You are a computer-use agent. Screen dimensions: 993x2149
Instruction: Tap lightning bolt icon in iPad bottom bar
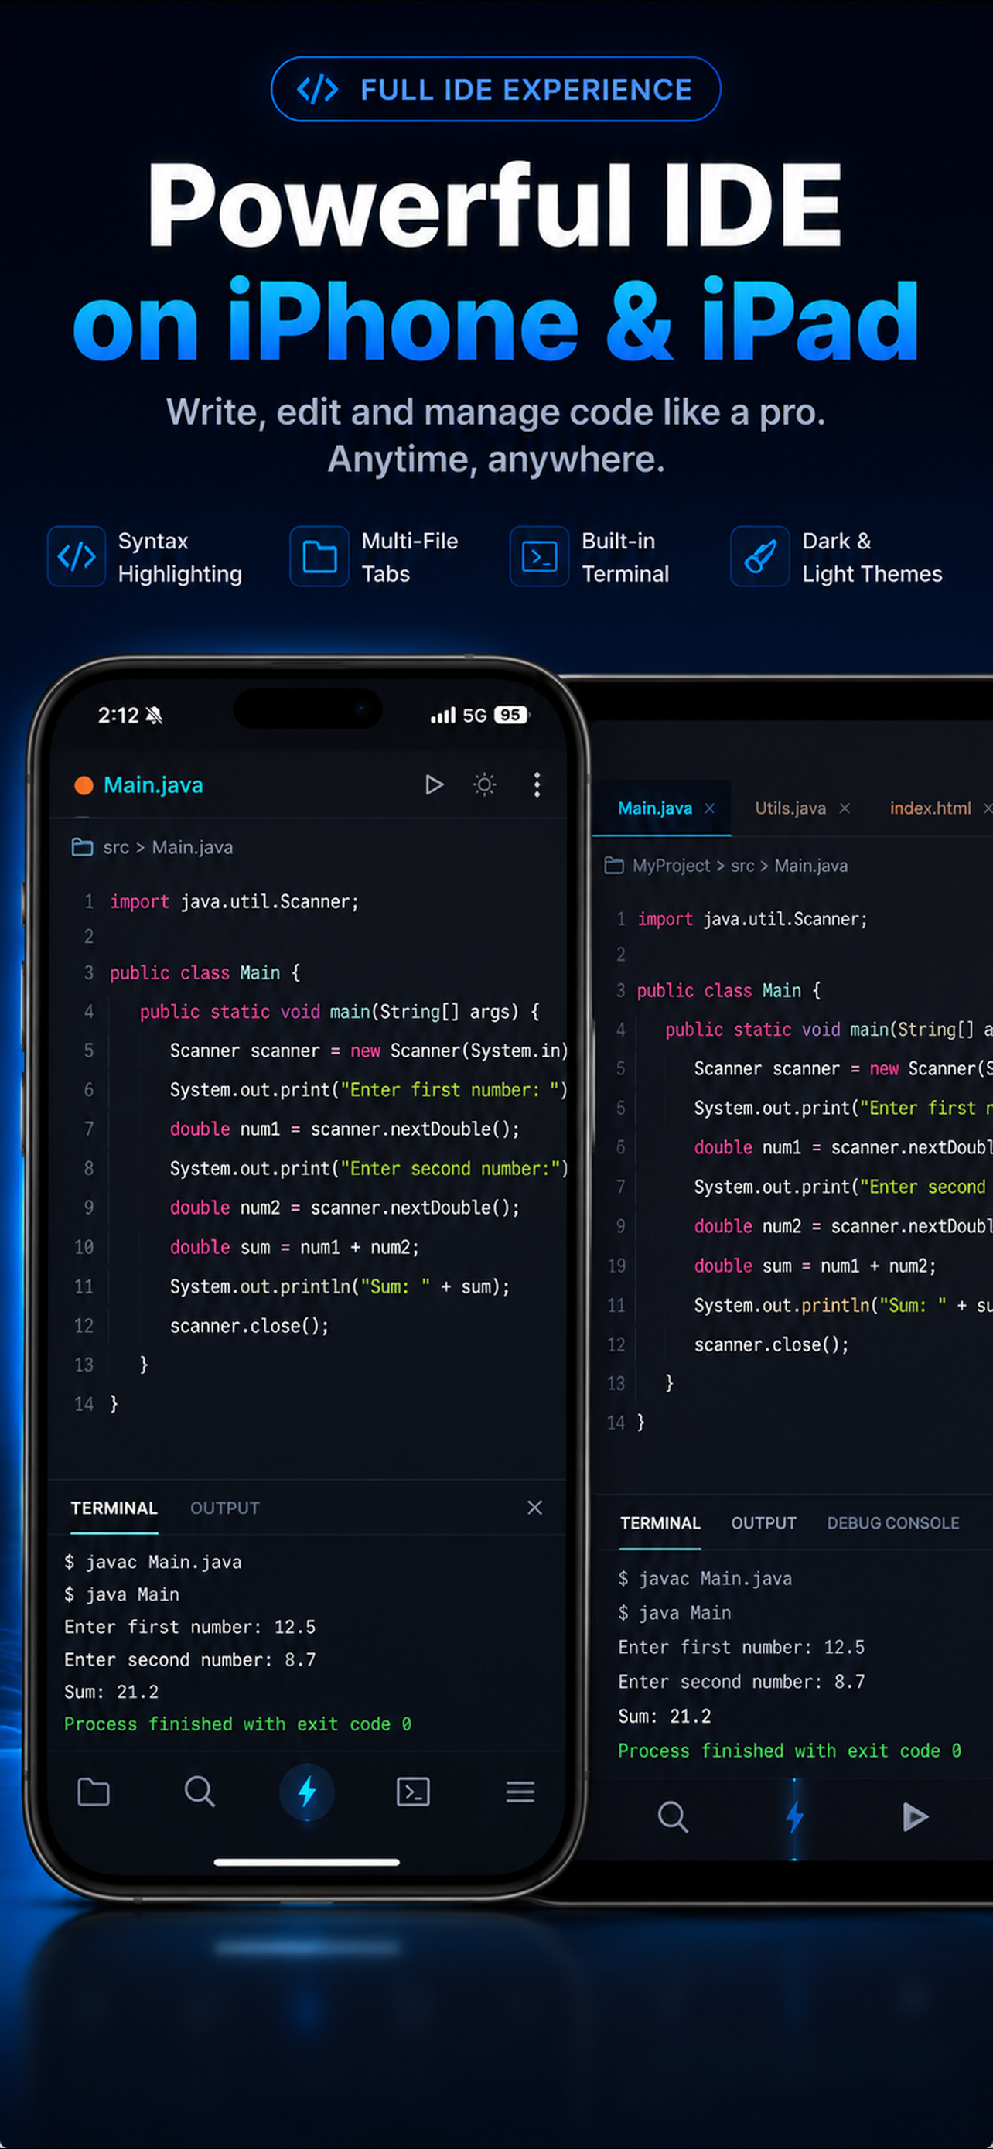[x=794, y=1816]
